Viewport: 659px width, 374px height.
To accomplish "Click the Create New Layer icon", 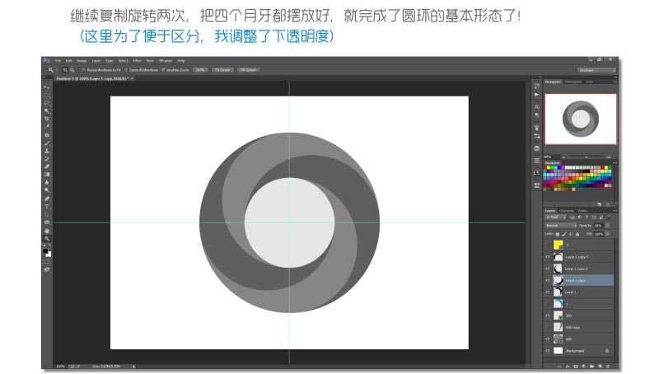I will pos(598,363).
